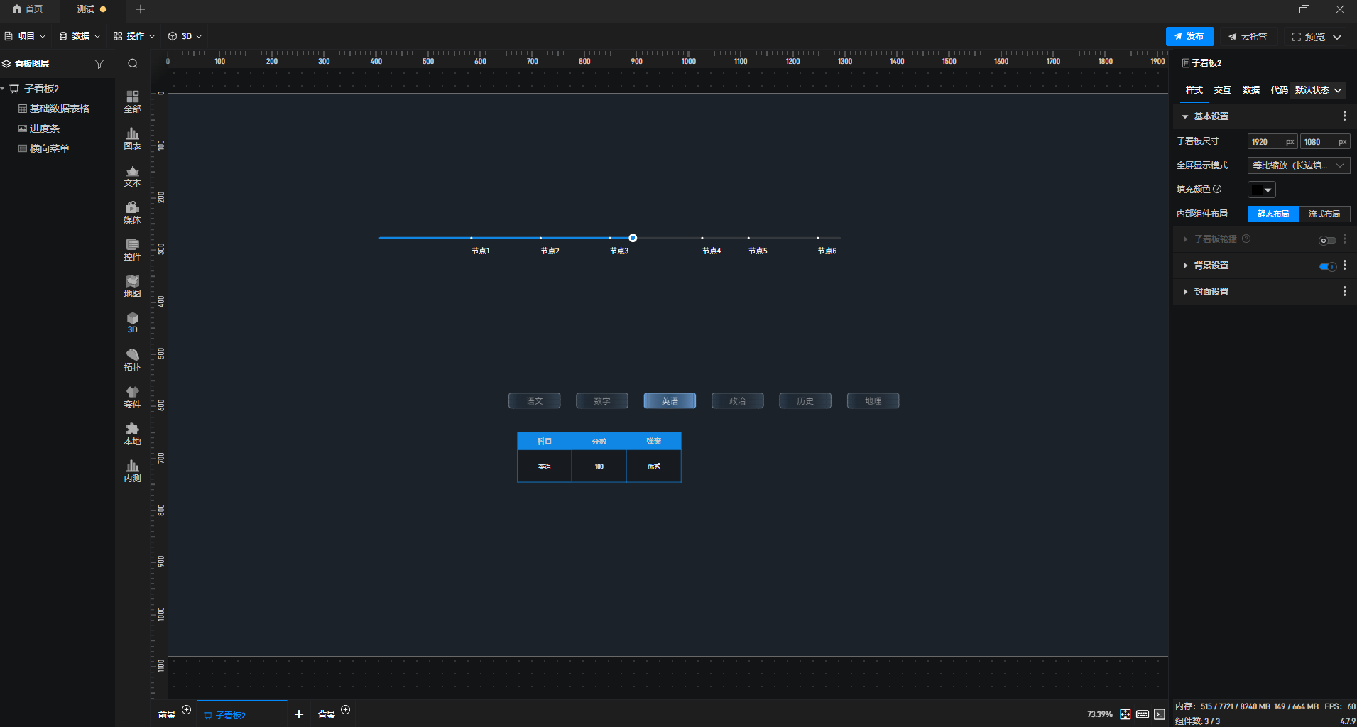1357x727 pixels.
Task: Click the fit-to-screen icon in status bar
Action: click(x=1126, y=714)
